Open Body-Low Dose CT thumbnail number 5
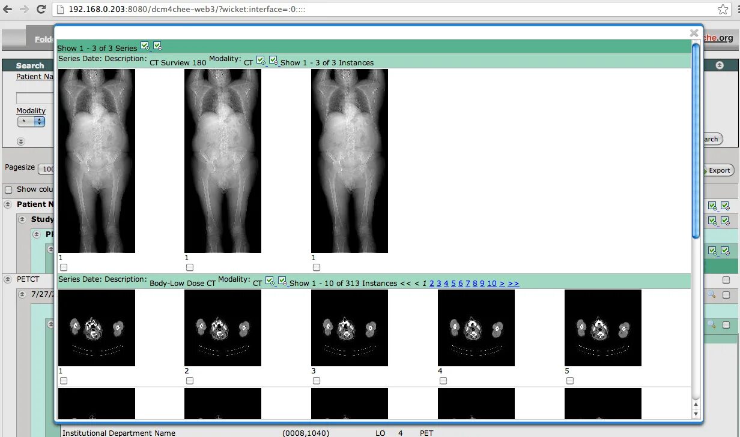 click(603, 328)
